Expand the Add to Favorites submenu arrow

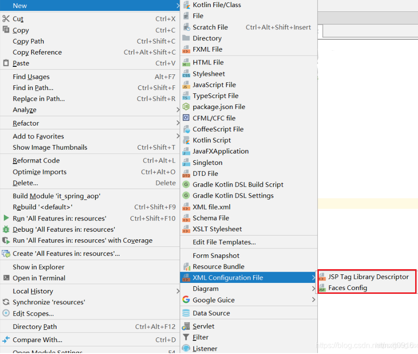tap(178, 136)
